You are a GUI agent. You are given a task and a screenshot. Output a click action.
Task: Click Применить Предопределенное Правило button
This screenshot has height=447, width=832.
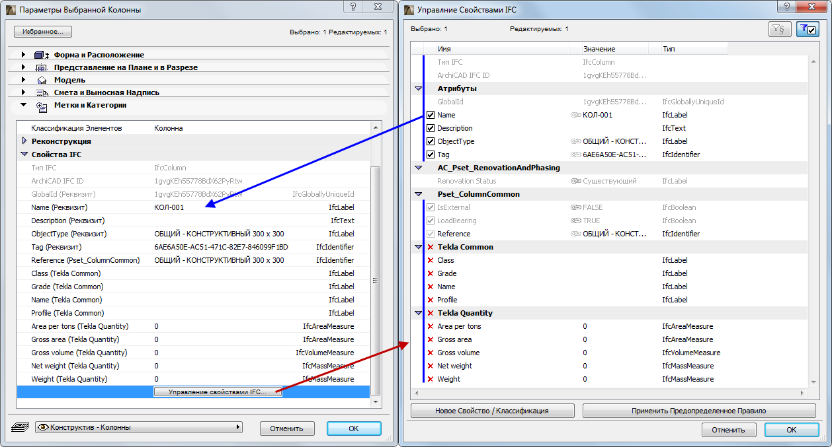(x=699, y=411)
